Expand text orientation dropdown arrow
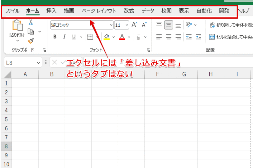 [x=195, y=25]
